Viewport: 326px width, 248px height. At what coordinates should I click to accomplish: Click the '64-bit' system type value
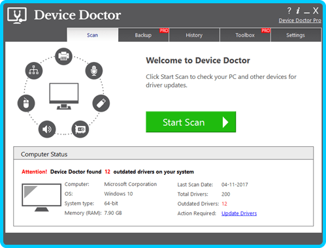click(x=111, y=204)
